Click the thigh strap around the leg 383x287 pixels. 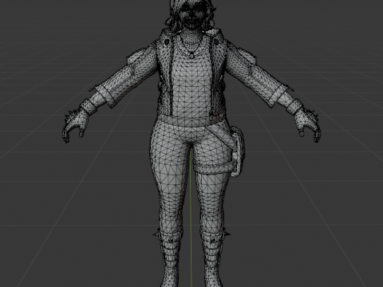pyautogui.click(x=215, y=168)
